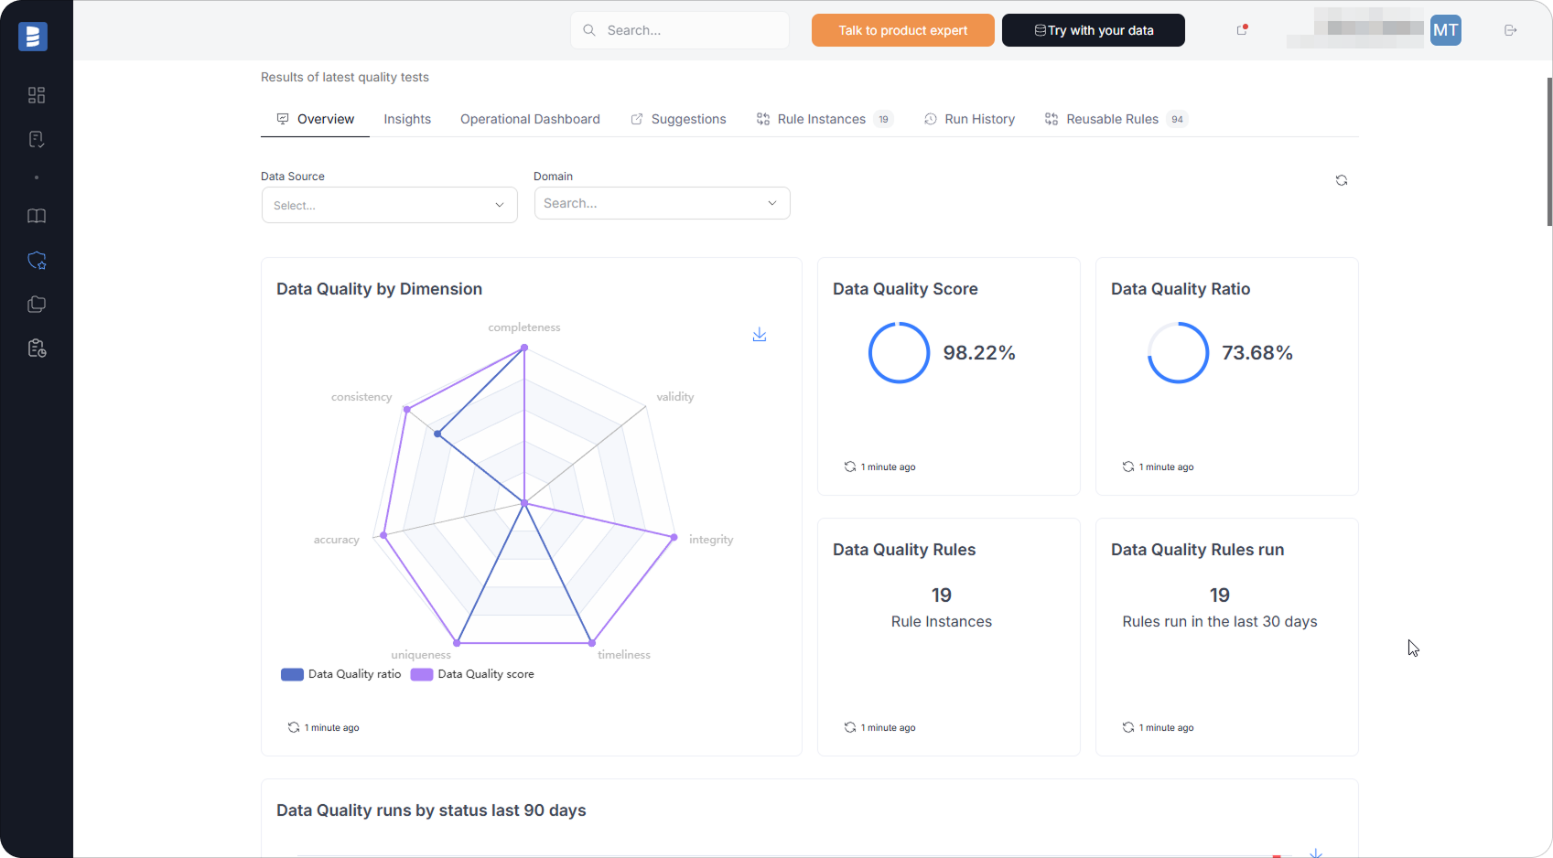Download the Data Quality by Dimension chart
The image size is (1553, 858).
coord(760,335)
